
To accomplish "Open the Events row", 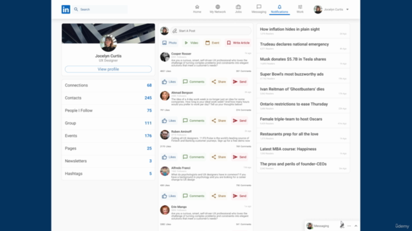I will tap(108, 135).
